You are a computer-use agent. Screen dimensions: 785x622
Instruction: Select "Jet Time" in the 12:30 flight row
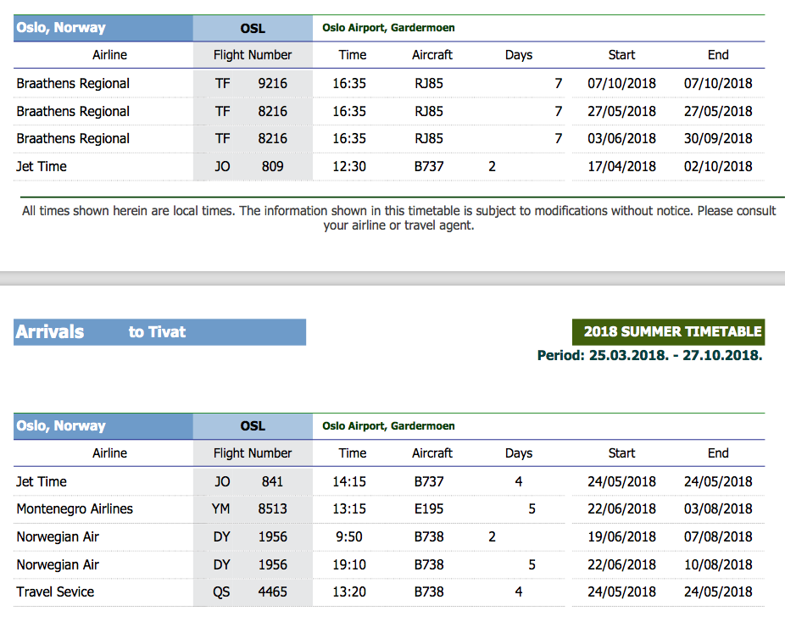point(41,166)
